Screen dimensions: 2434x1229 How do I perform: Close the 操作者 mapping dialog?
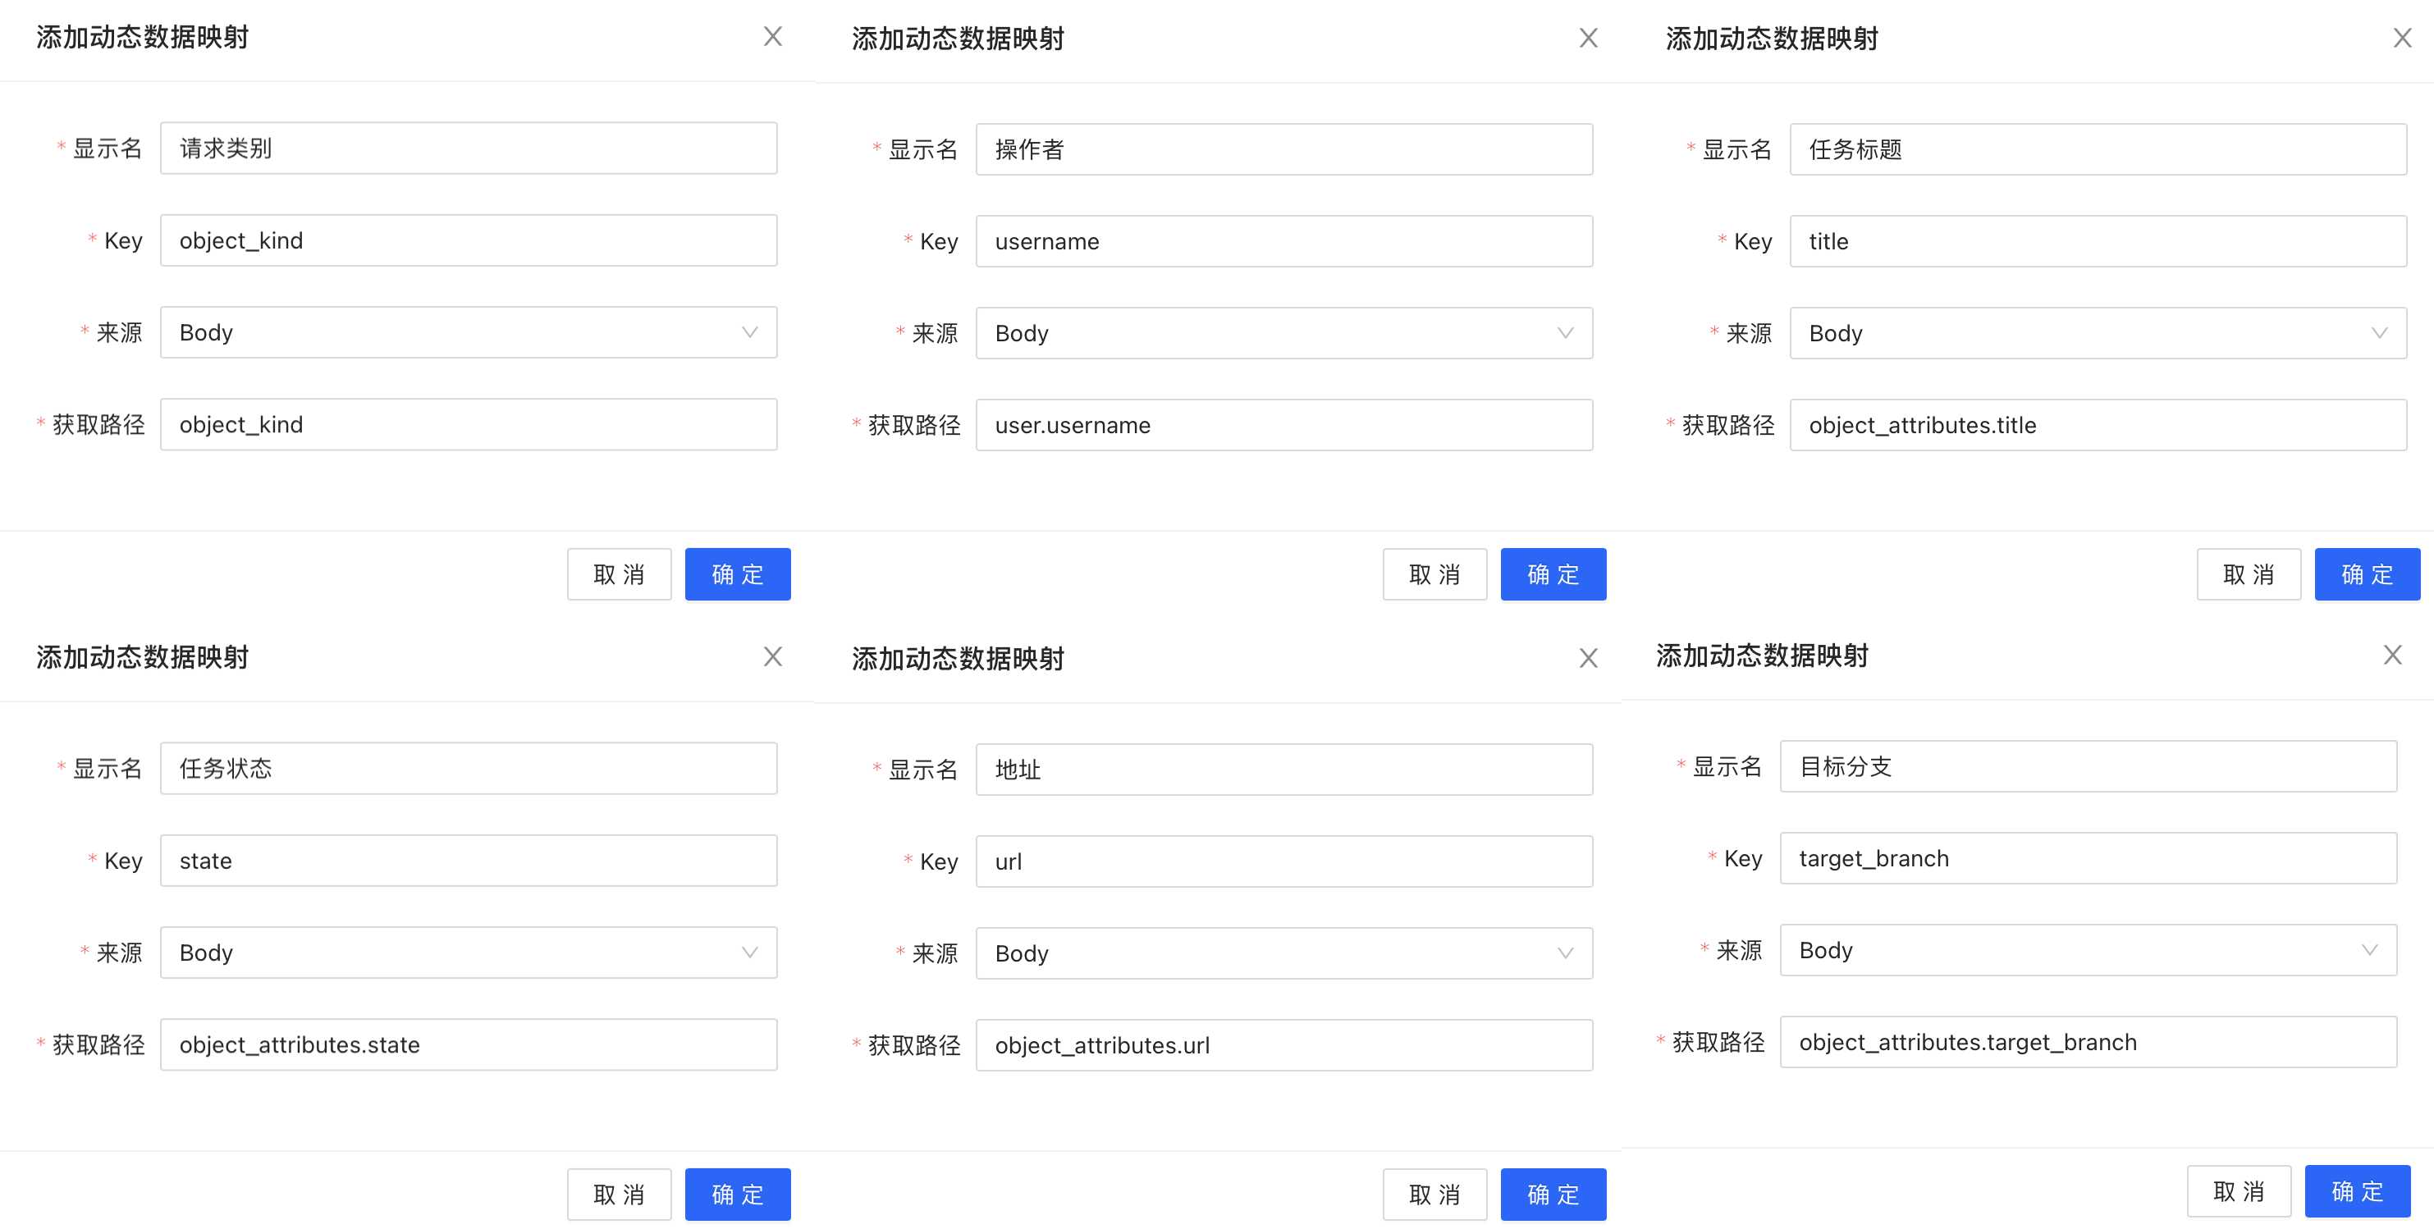[x=1588, y=38]
